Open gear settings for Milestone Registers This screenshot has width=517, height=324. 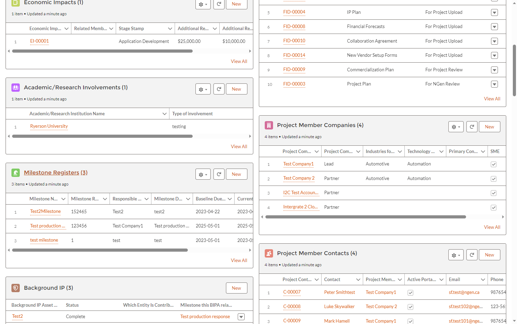click(x=203, y=174)
